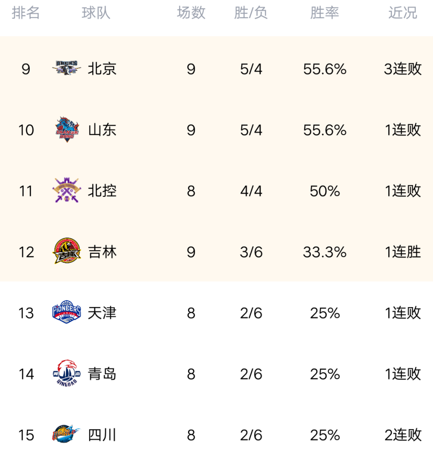The image size is (433, 471).
Task: Open team 天津 name link
Action: click(x=102, y=313)
